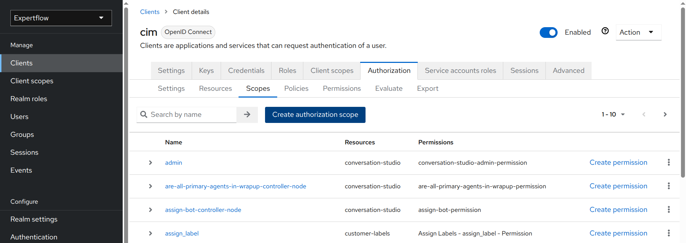686x243 pixels.
Task: Expand the admin scope row
Action: click(x=151, y=163)
